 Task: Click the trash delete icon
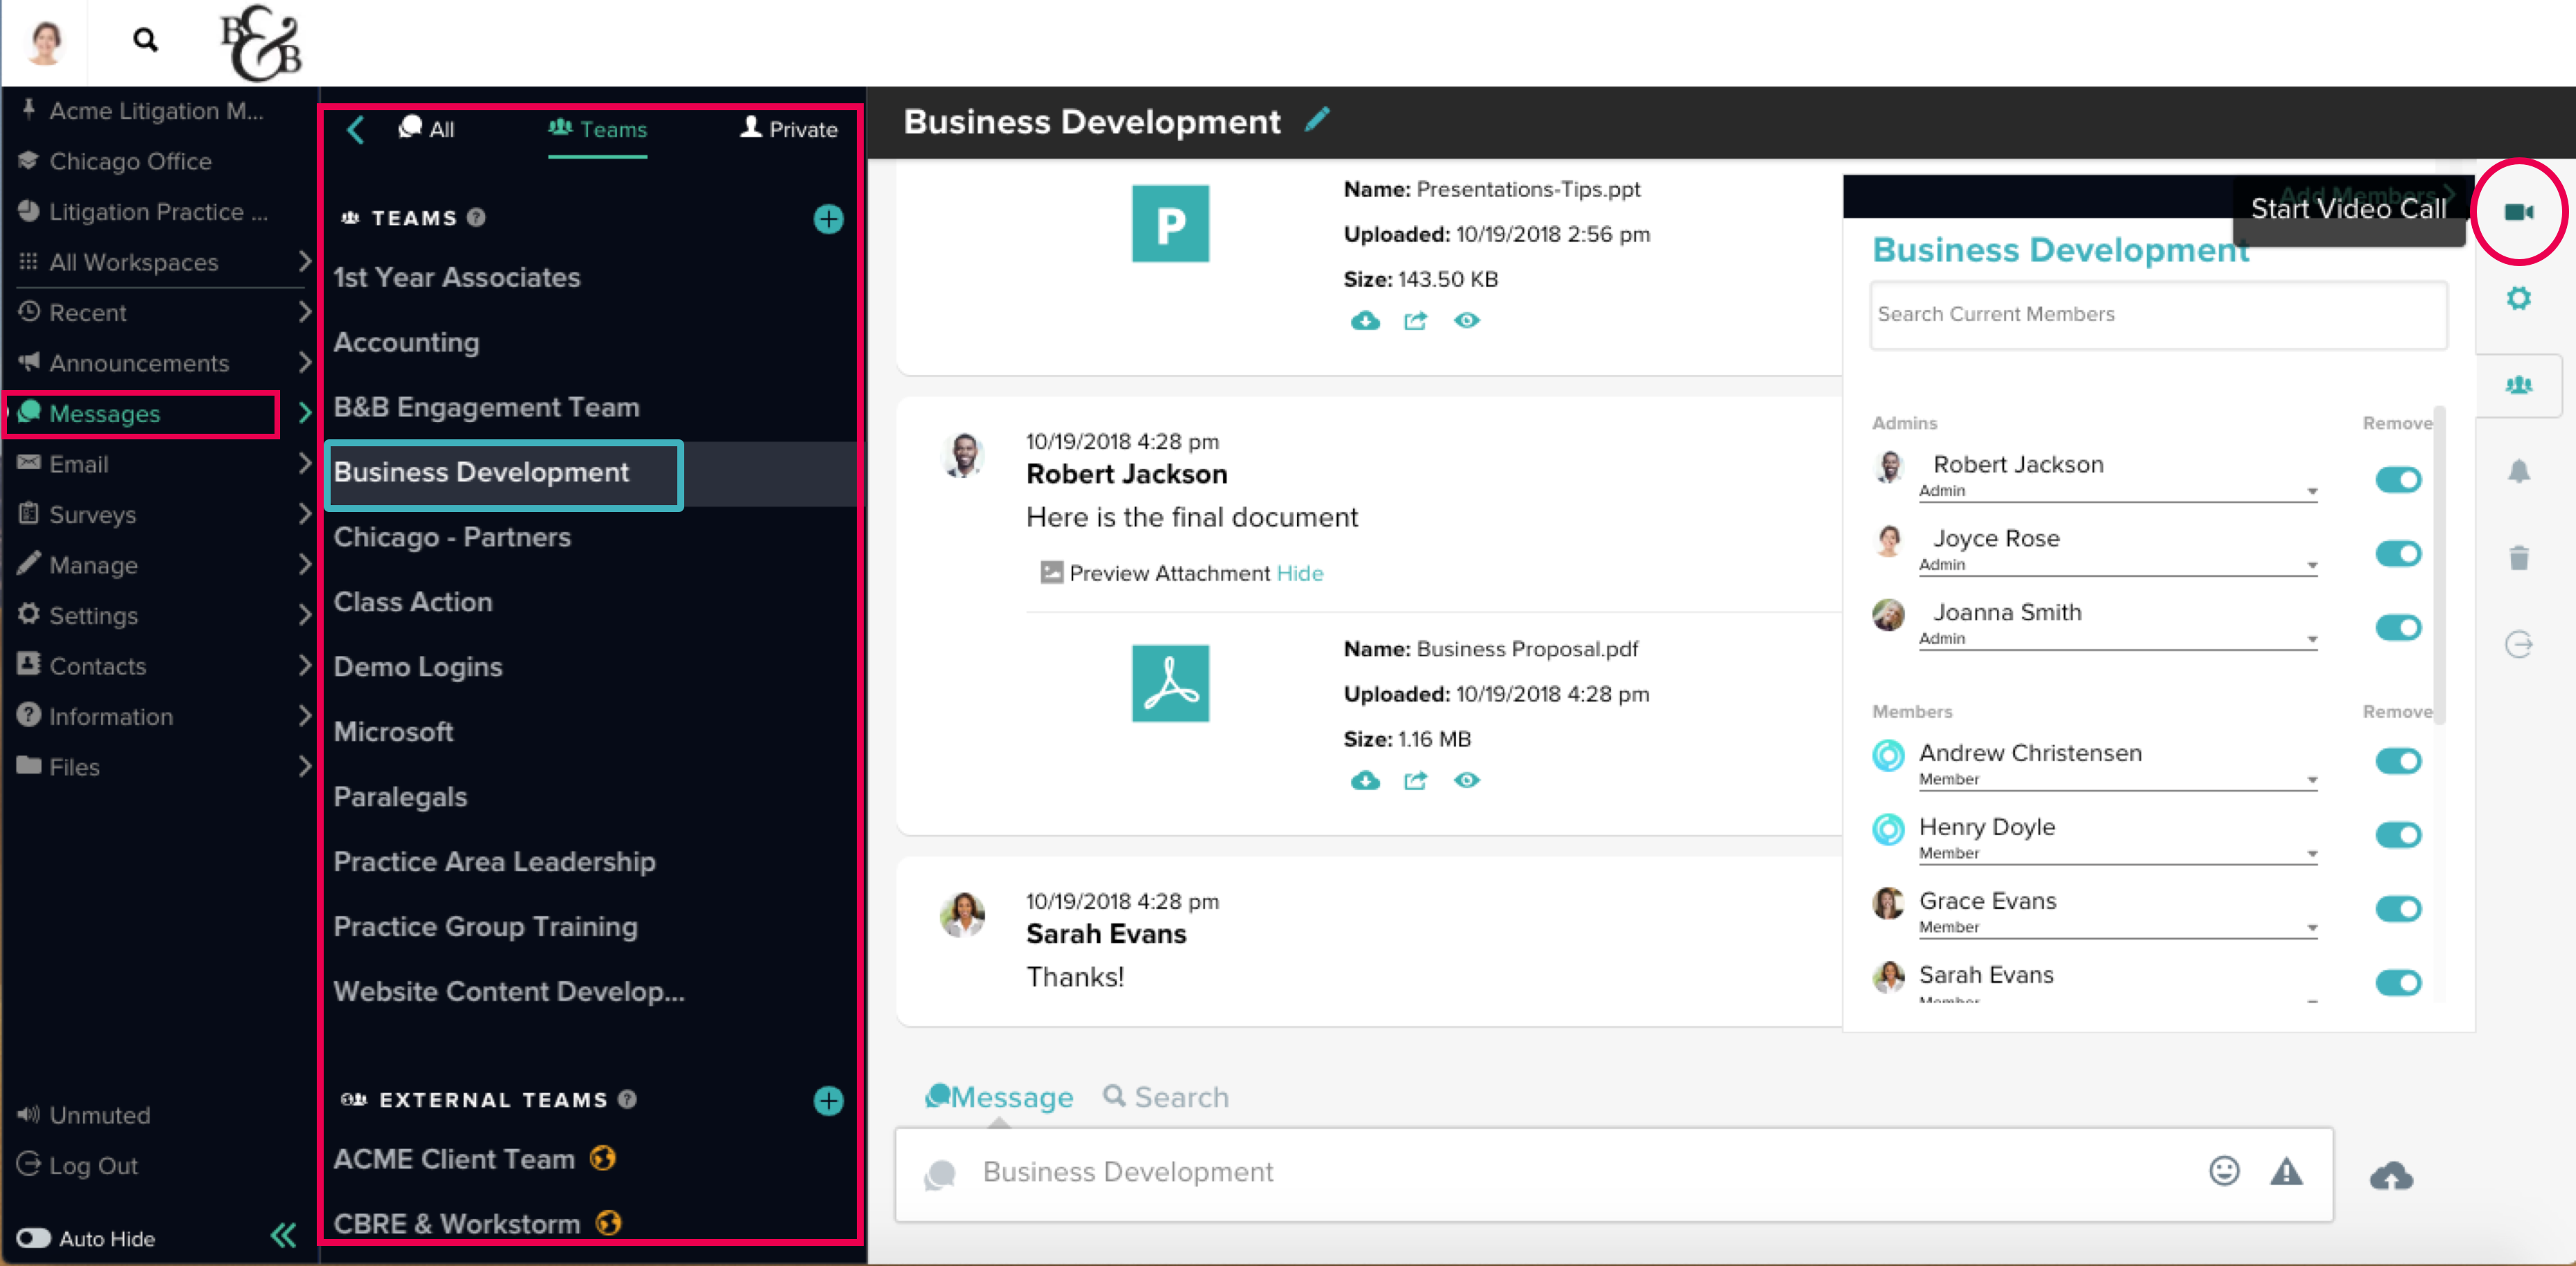(2518, 558)
